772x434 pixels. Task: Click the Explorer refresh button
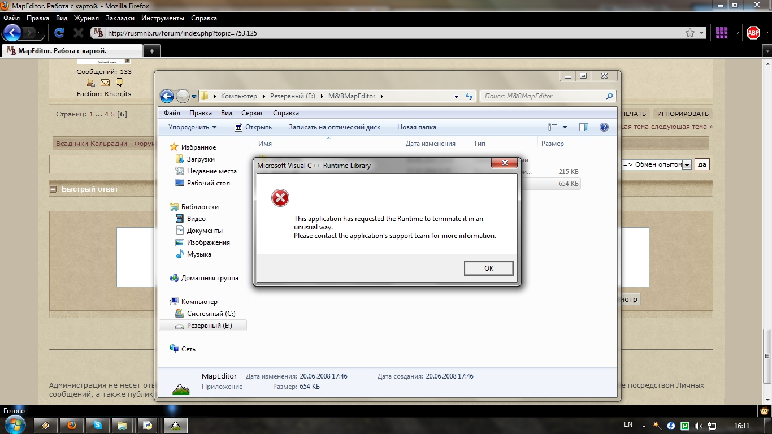[469, 96]
